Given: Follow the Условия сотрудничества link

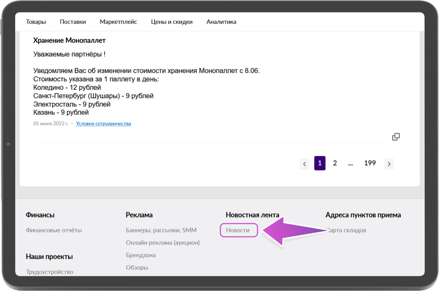Looking at the screenshot, I should pyautogui.click(x=103, y=124).
